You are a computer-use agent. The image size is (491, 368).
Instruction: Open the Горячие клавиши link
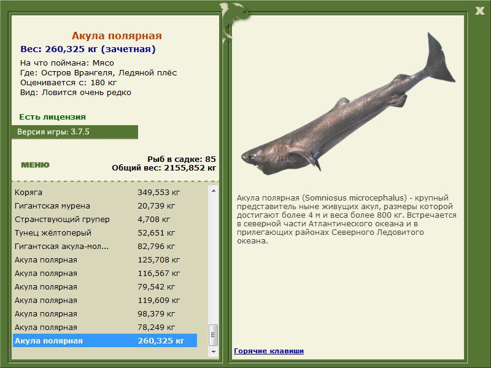click(x=269, y=351)
